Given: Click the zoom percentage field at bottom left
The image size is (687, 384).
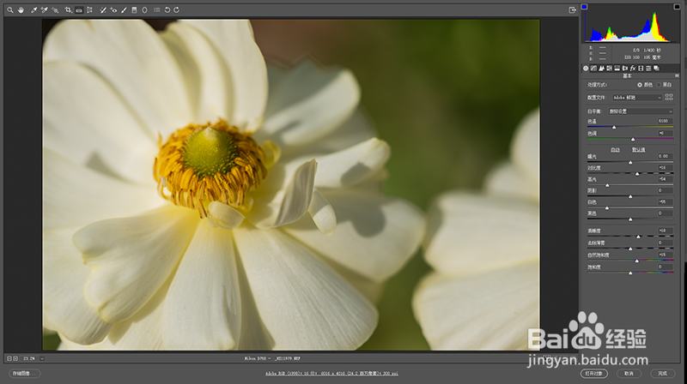Looking at the screenshot, I should [29, 358].
